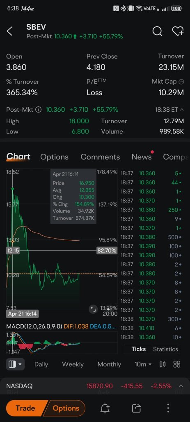Image resolution: width=190 pixels, height=422 pixels.
Task: Open the Comments tab
Action: pos(100,157)
